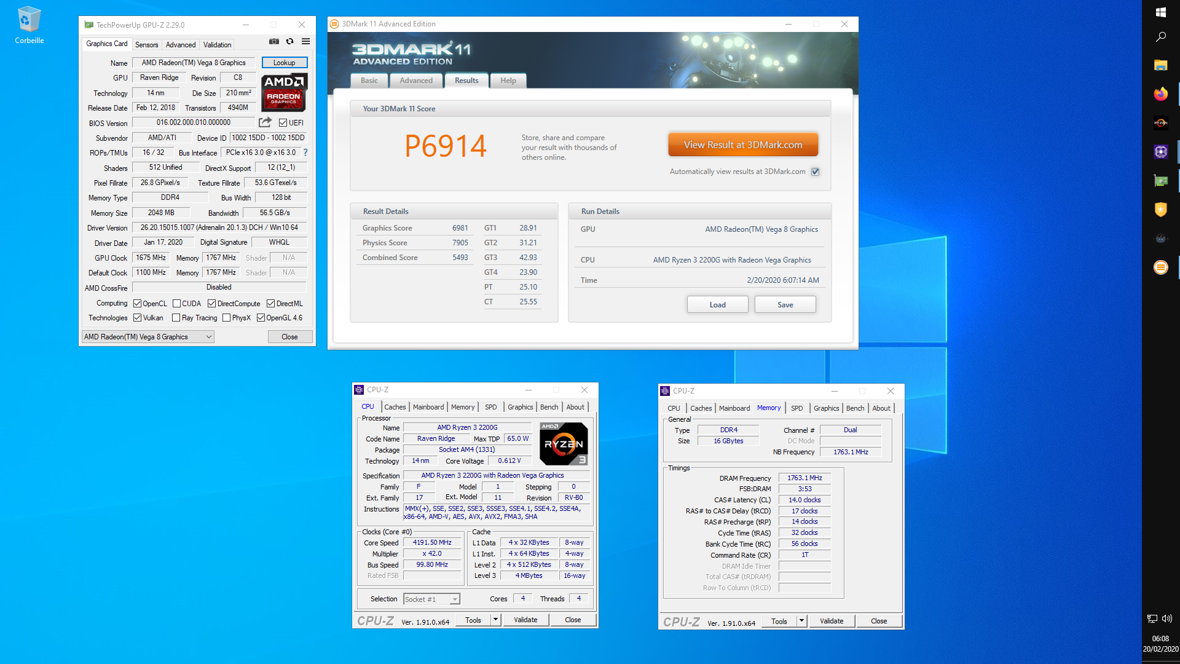Open the dark gauge taskbar icon
Viewport: 1180px width, 664px height.
pyautogui.click(x=1160, y=239)
